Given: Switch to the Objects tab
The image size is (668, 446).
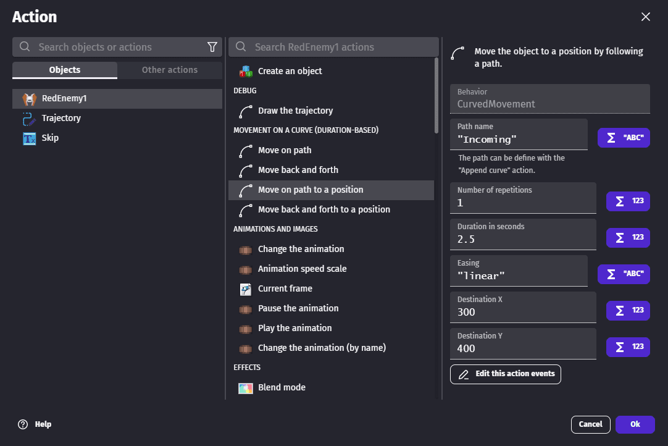Looking at the screenshot, I should (65, 70).
